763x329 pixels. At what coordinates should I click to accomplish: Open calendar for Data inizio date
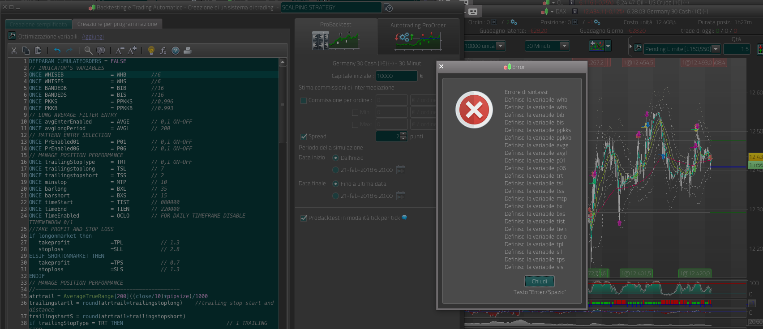tap(401, 170)
